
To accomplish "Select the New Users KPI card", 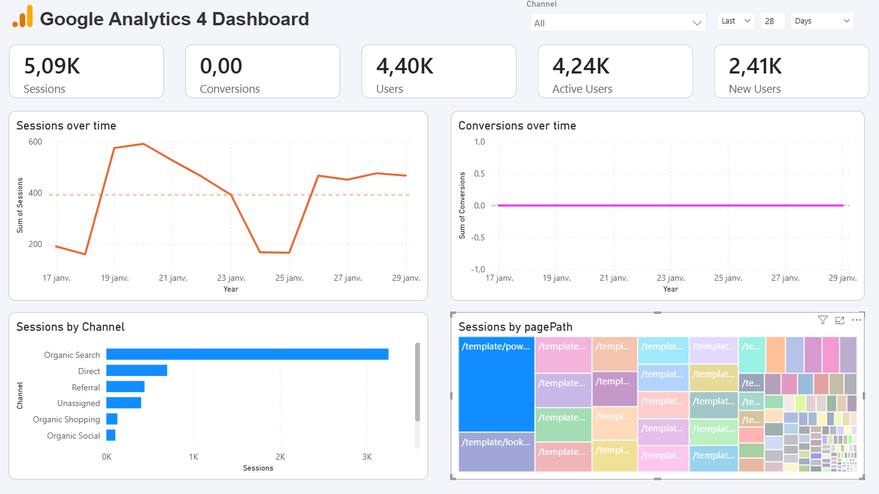I will (x=791, y=71).
